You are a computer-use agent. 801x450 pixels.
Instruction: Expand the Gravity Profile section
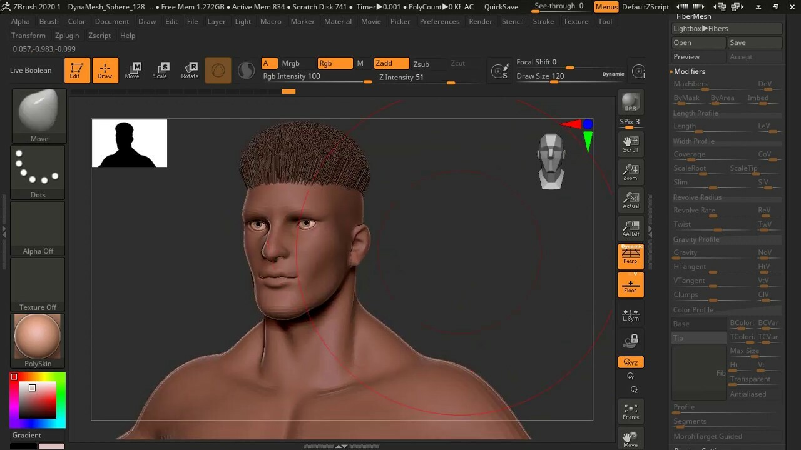[695, 239]
